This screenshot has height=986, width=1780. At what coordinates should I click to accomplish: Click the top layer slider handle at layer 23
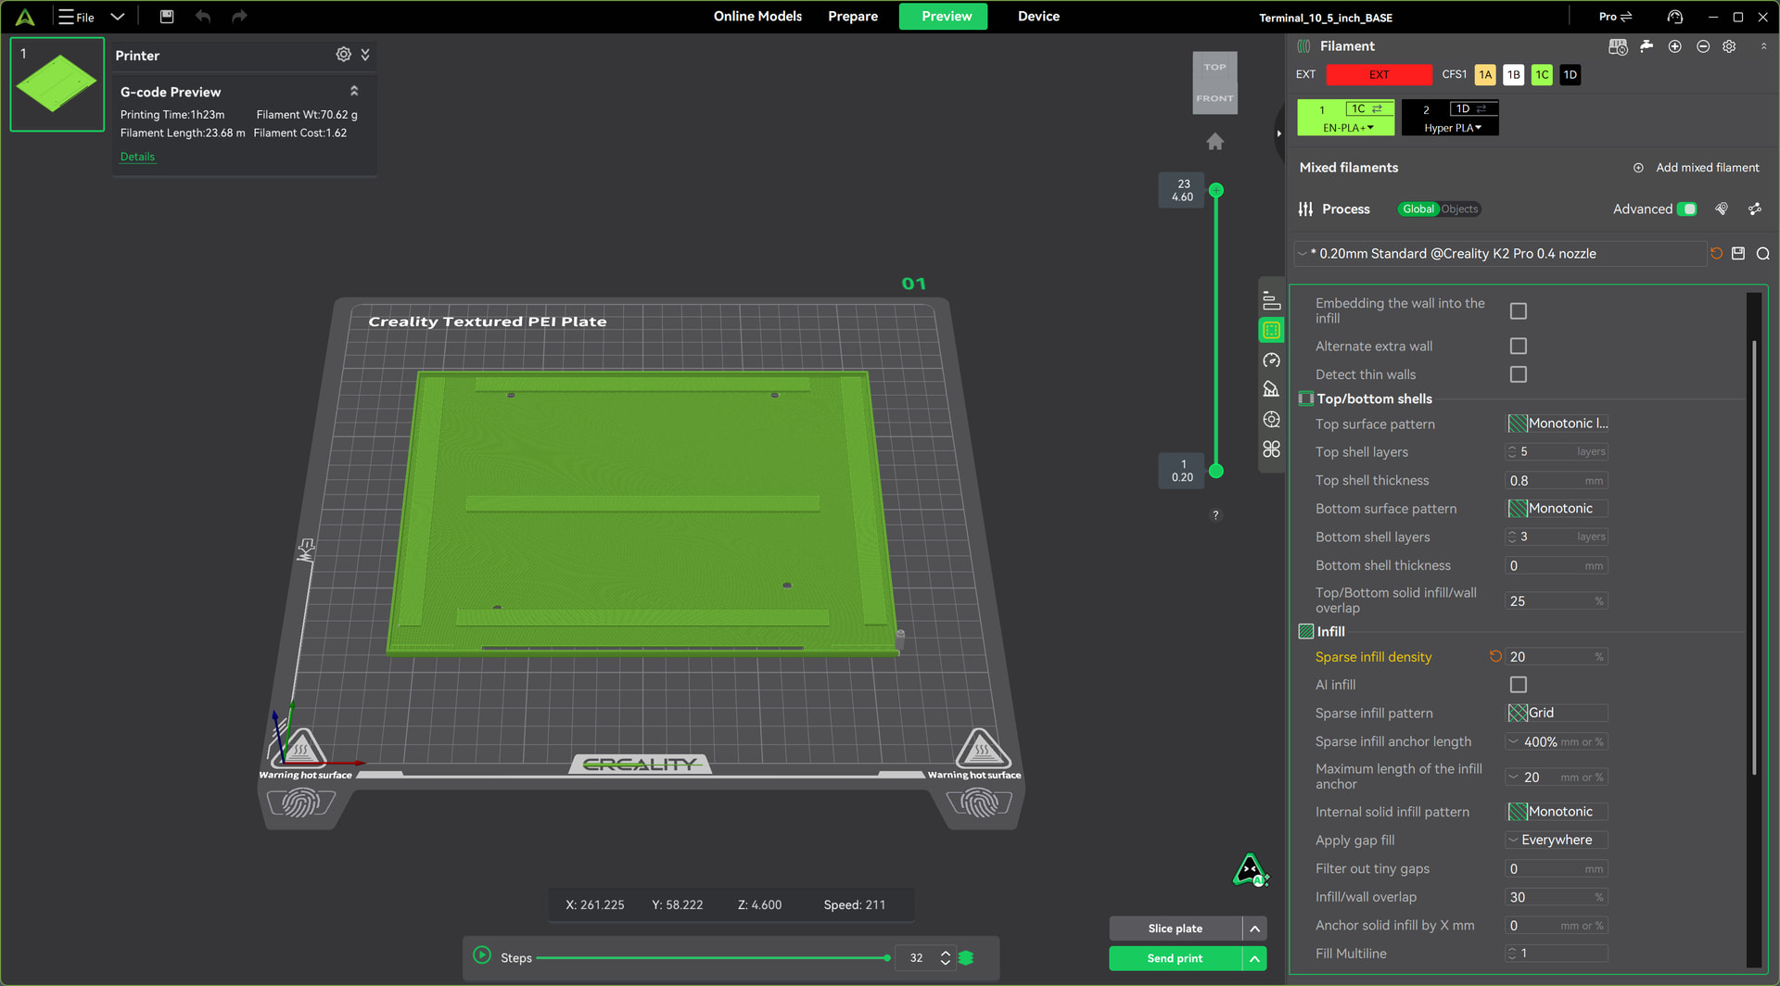coord(1216,191)
